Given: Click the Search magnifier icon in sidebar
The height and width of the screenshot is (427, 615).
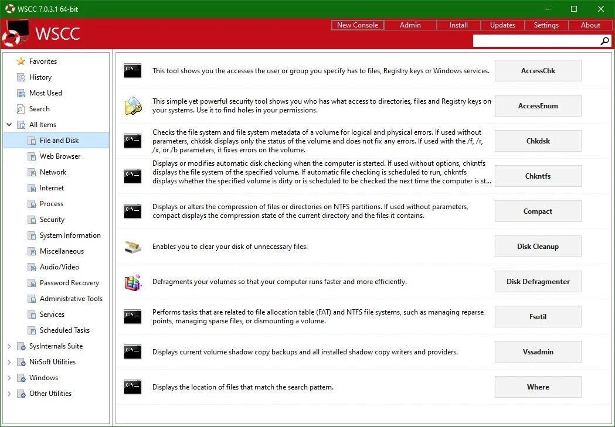Looking at the screenshot, I should (21, 109).
